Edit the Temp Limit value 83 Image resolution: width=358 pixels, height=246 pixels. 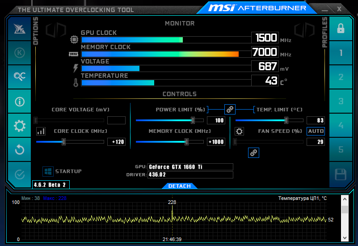coord(316,120)
